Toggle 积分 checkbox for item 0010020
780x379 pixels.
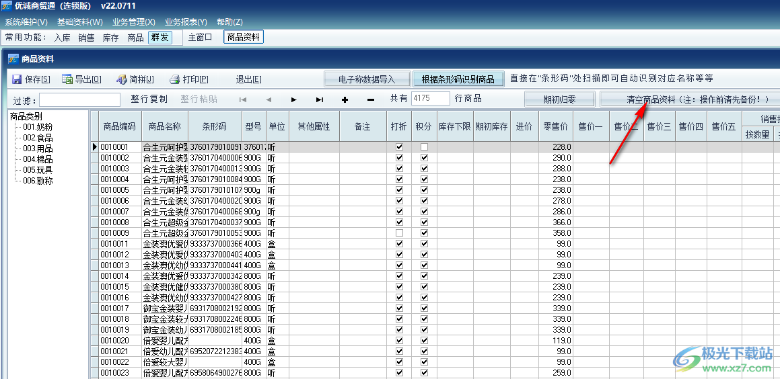pyautogui.click(x=425, y=340)
